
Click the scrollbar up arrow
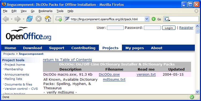(198, 26)
